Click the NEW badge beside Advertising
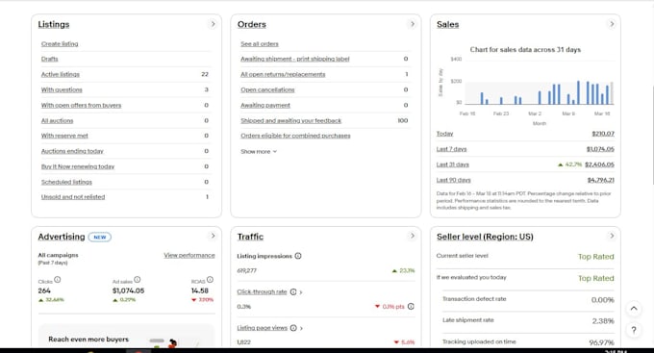The height and width of the screenshot is (353, 654). [x=100, y=237]
